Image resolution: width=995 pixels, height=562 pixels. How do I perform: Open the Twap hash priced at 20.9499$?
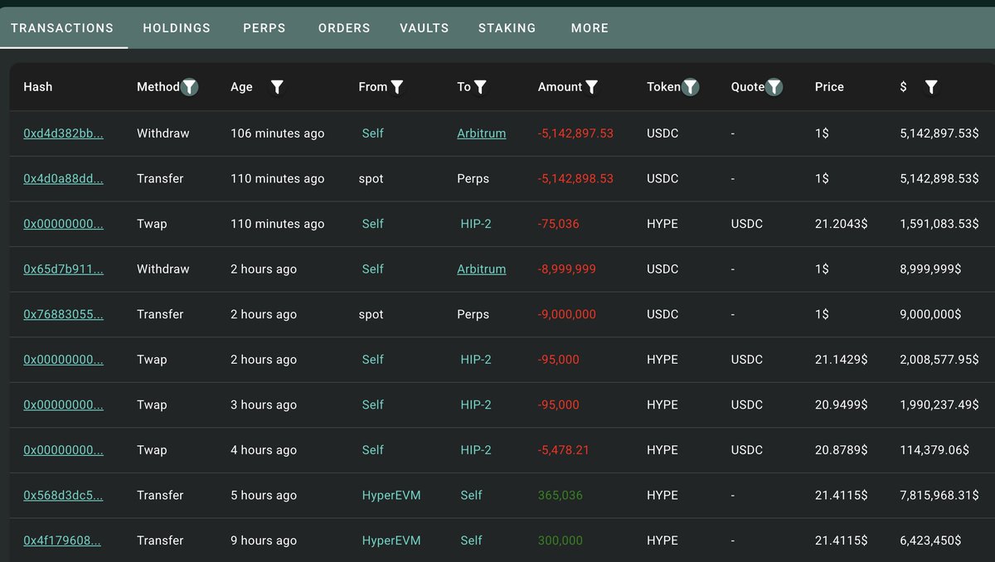click(x=63, y=405)
